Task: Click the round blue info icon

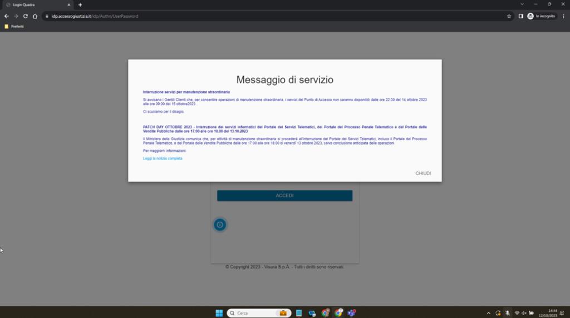Action: [x=220, y=225]
